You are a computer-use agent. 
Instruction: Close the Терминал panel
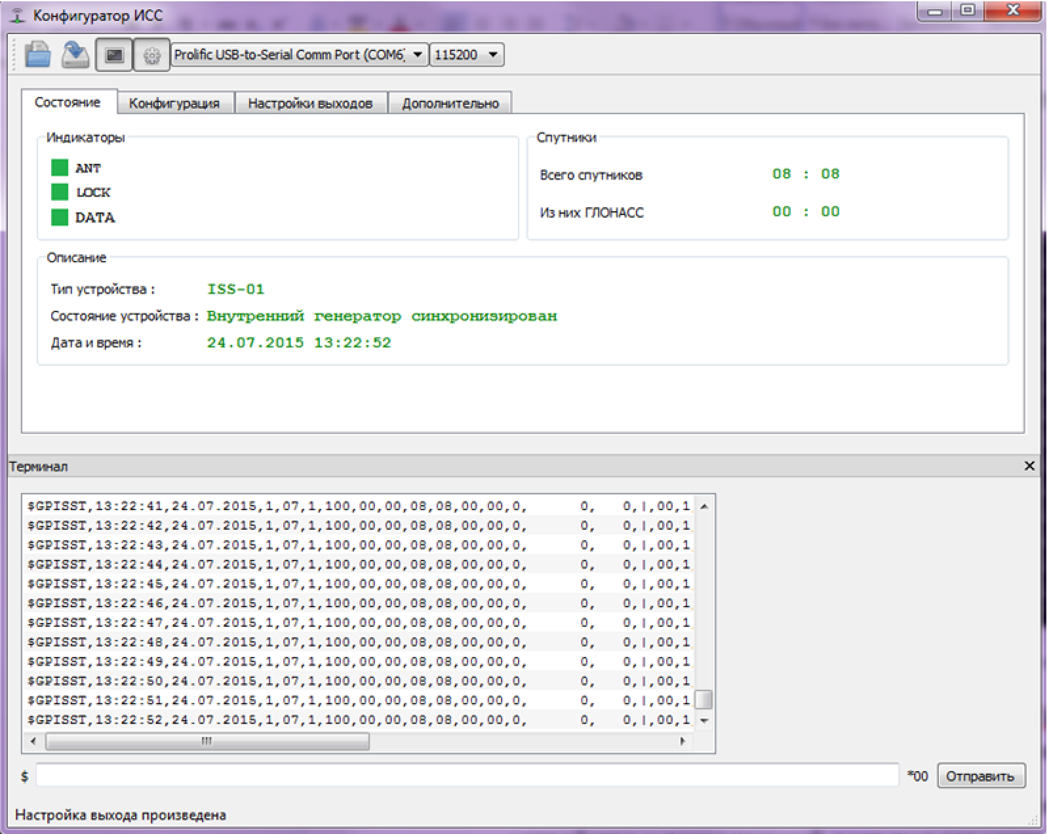pos(1029,466)
